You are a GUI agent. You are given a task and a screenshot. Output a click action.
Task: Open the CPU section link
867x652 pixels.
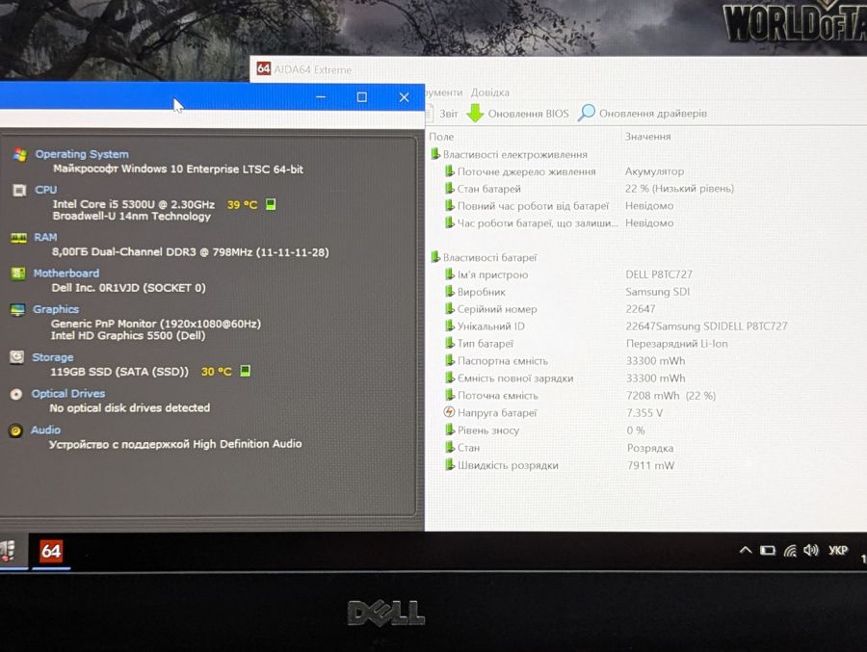(46, 190)
